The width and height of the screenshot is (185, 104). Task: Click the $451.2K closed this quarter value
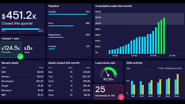tap(19, 15)
